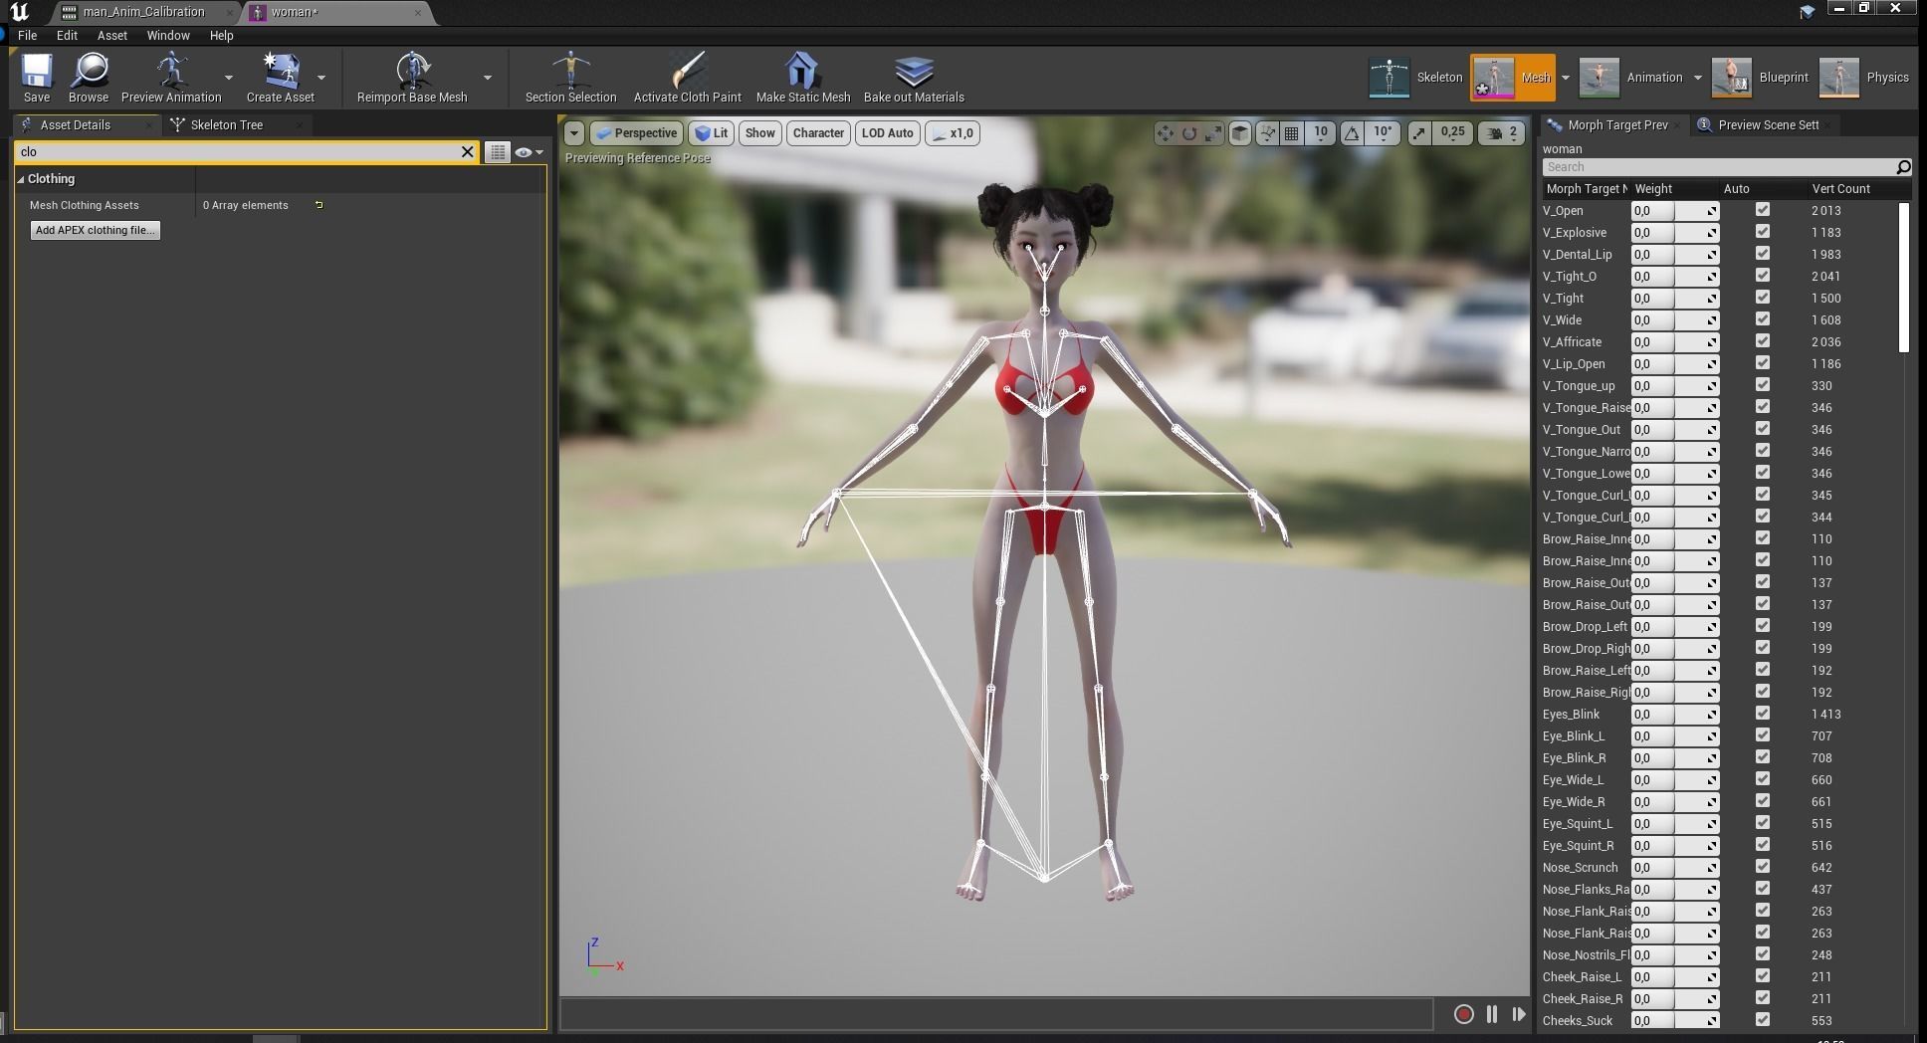Click reset arrow beside 0 Array elements
The image size is (1927, 1043).
[x=319, y=205]
